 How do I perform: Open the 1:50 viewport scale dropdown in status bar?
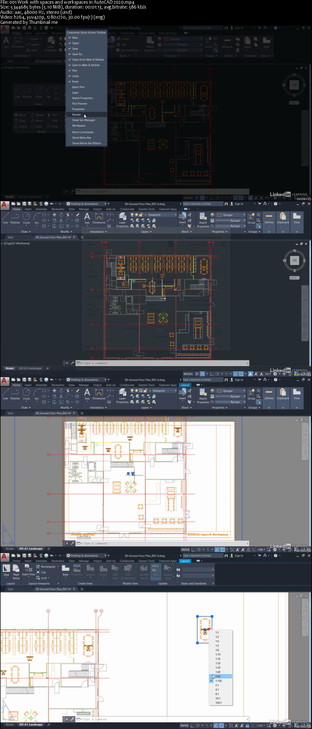point(261,549)
